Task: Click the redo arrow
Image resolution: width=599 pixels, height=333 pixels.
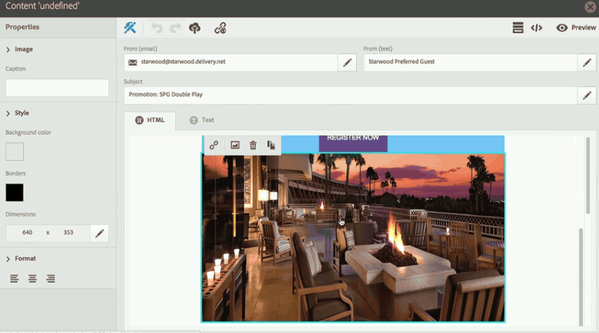Action: point(175,28)
